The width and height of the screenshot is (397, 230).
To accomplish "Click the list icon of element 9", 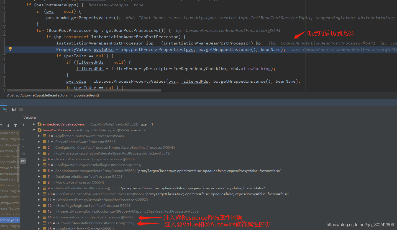I will [45, 188].
